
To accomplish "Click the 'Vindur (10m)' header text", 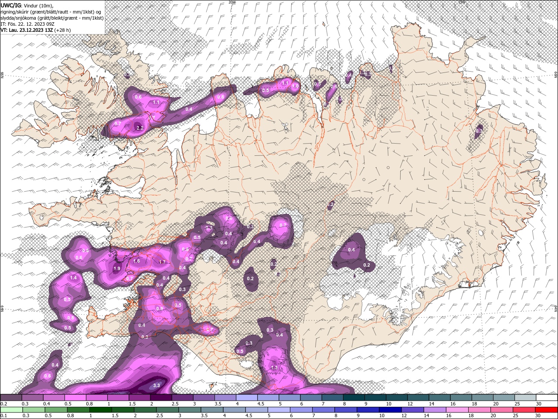I will point(38,5).
